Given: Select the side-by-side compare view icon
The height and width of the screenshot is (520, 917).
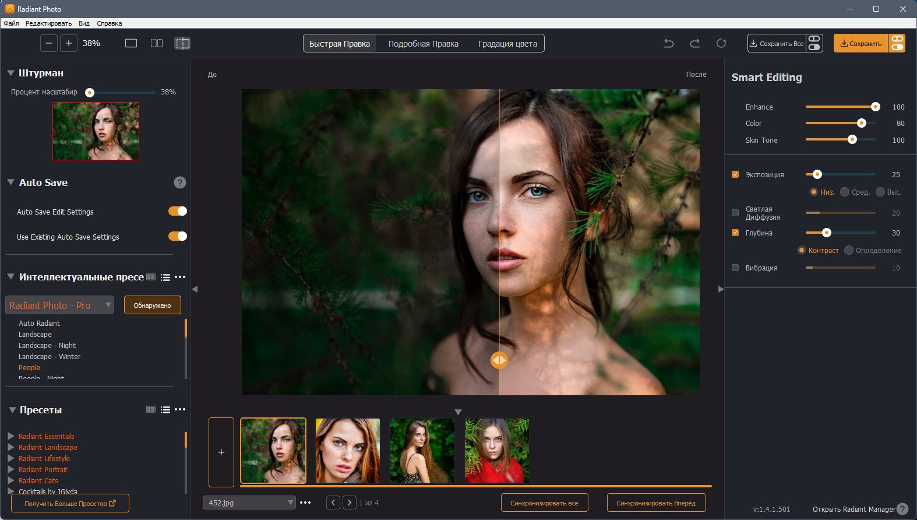Looking at the screenshot, I should [157, 43].
